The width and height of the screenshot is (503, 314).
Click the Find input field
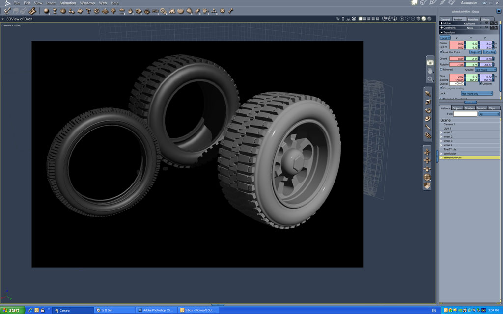tap(466, 114)
